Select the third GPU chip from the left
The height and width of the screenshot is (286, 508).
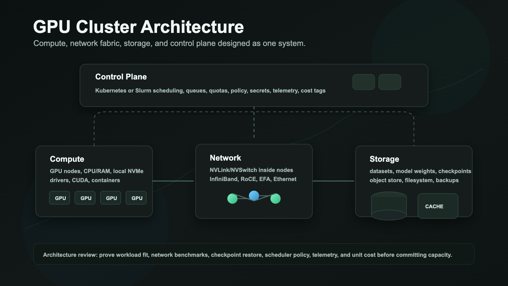(x=111, y=198)
